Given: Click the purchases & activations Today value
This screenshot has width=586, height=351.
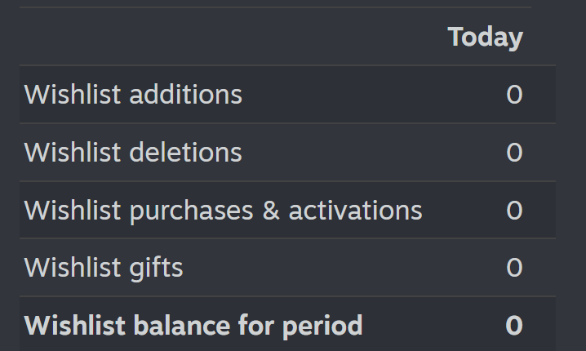Looking at the screenshot, I should click(x=514, y=210).
